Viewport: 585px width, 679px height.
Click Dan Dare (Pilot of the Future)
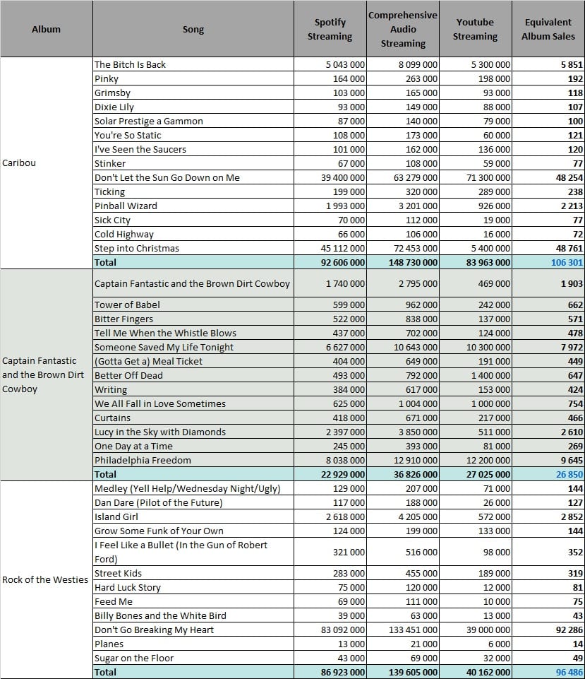193,503
